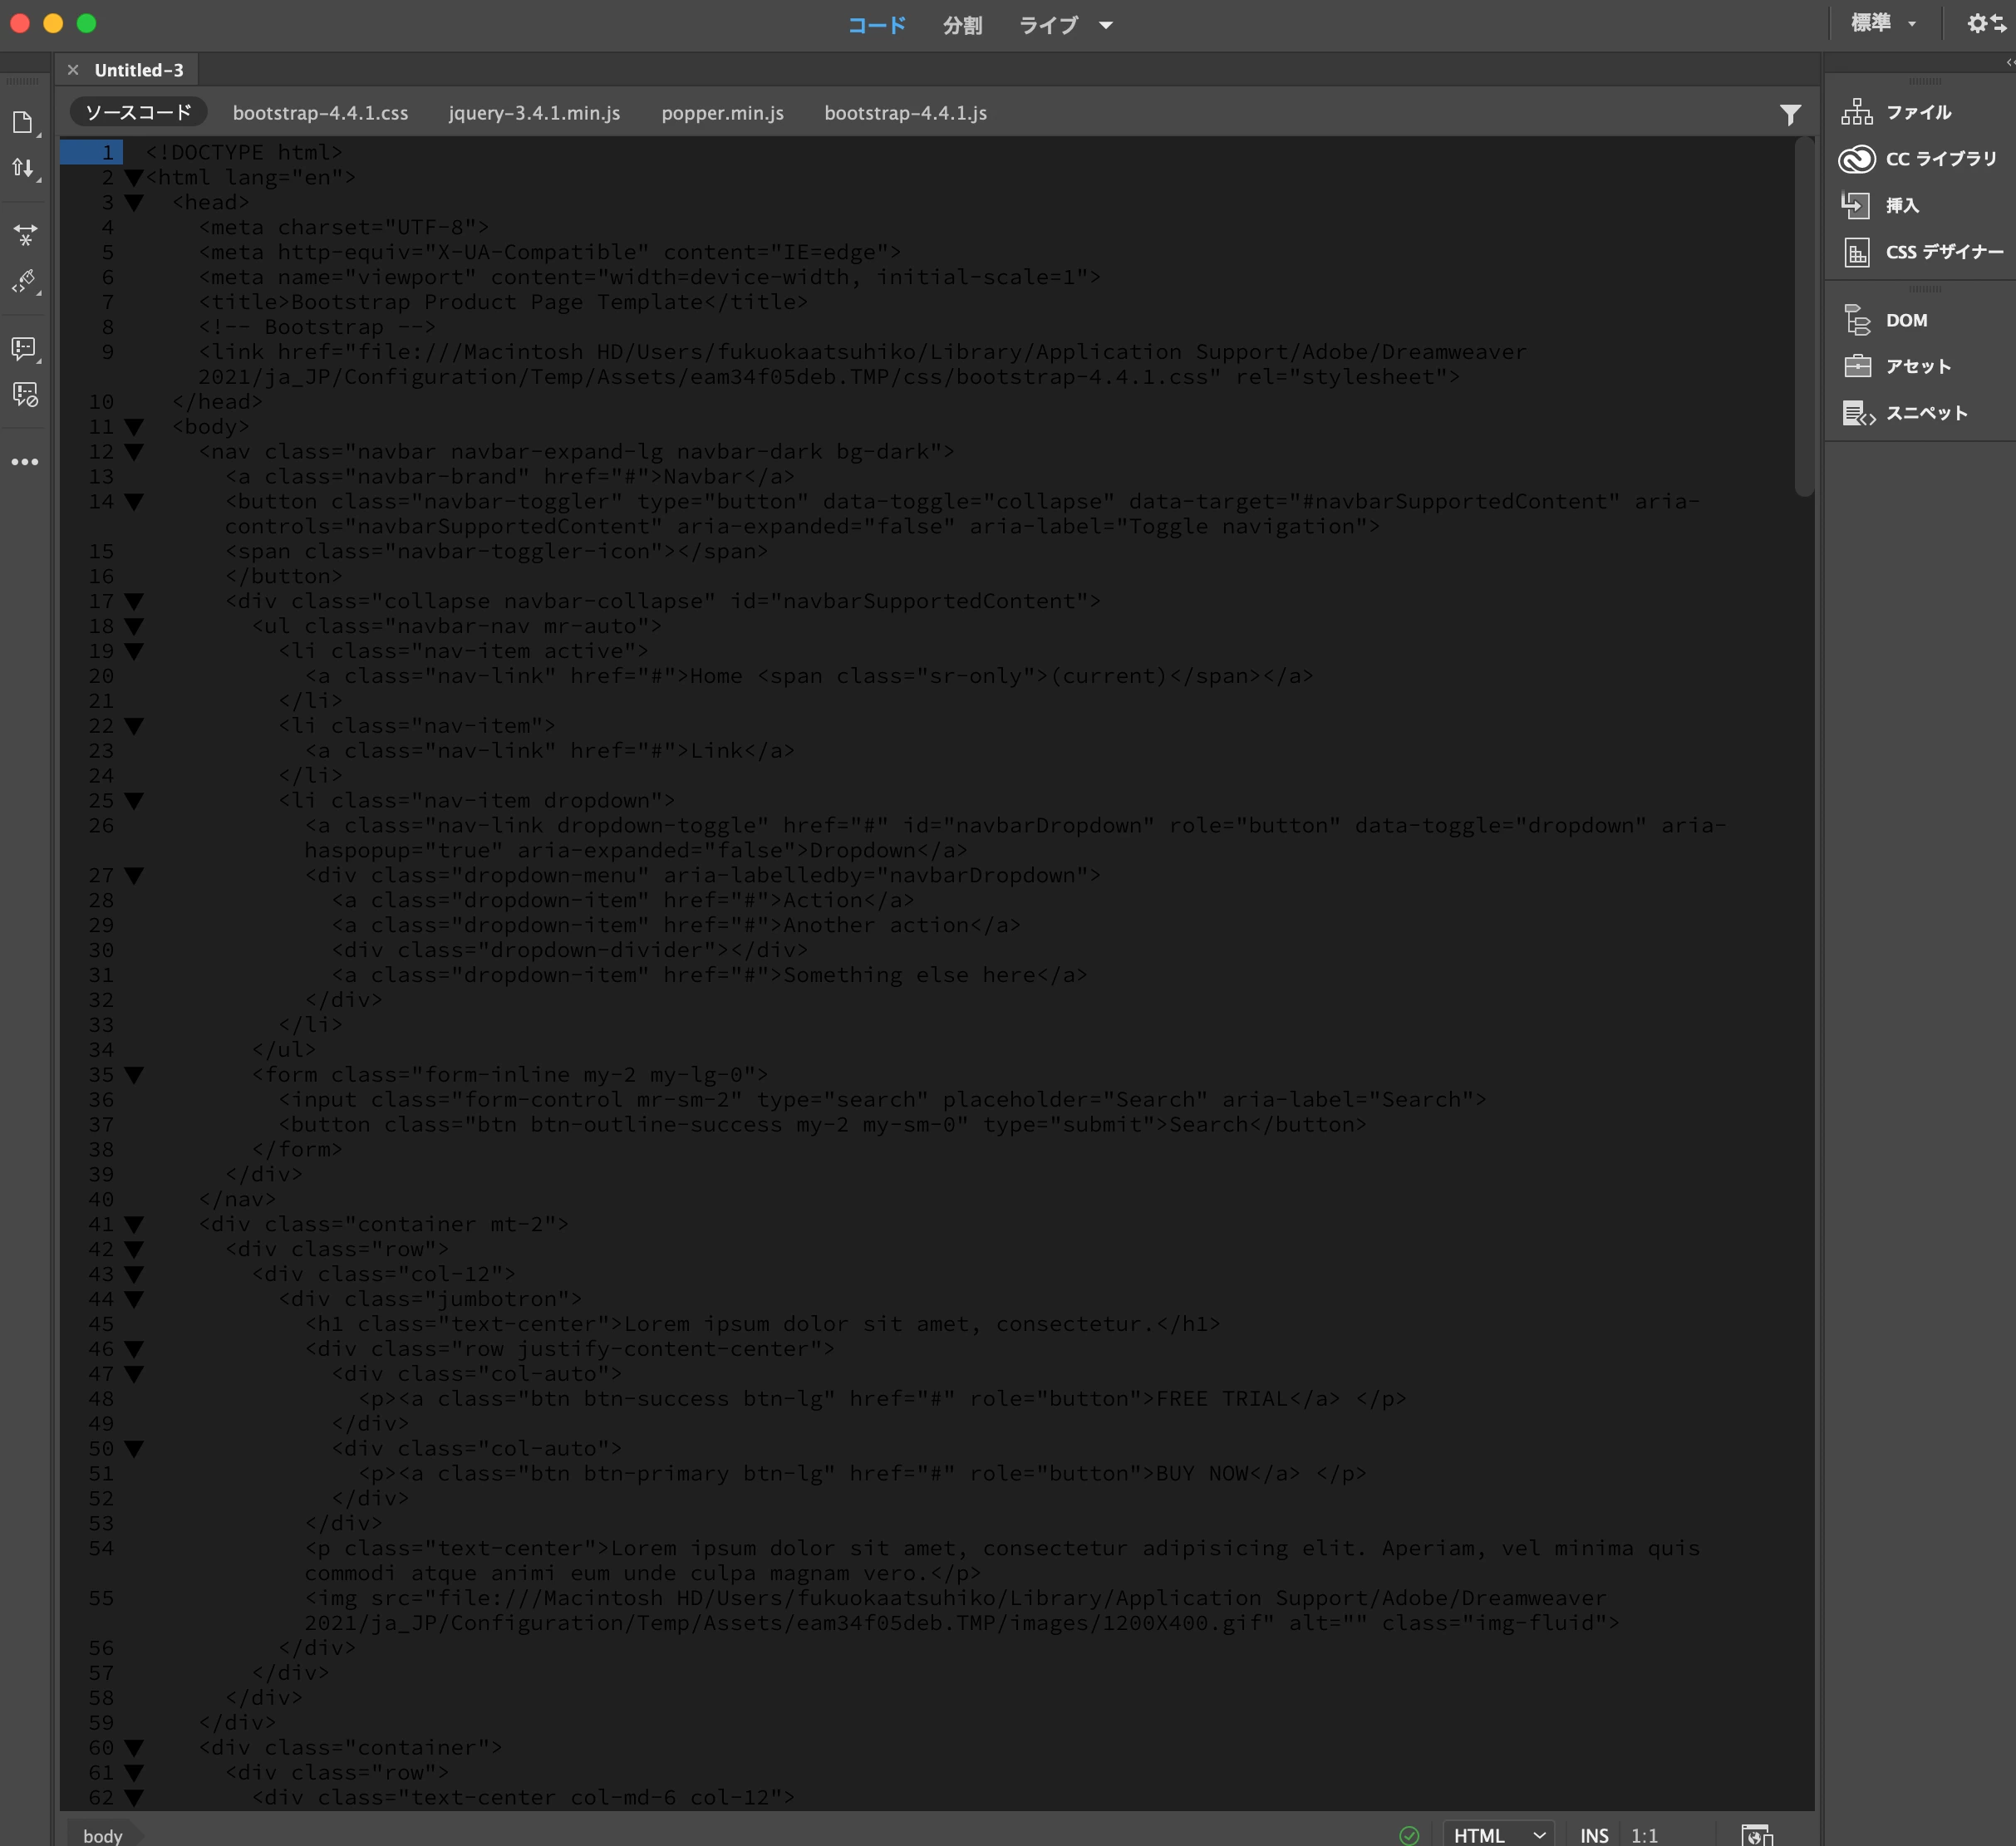
Task: Switch to Split view (分割)
Action: pos(962,25)
